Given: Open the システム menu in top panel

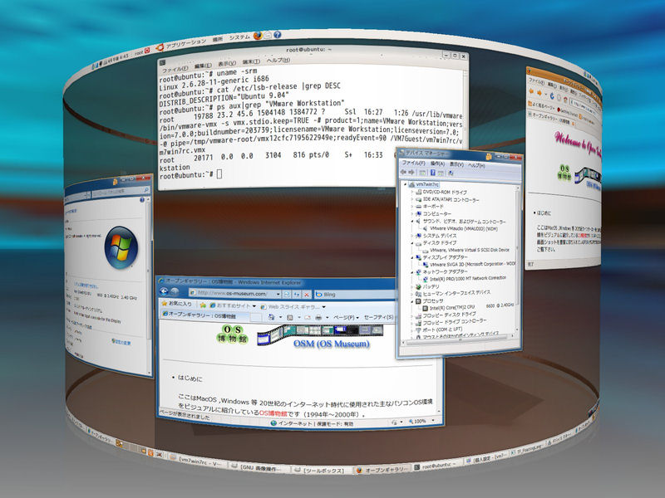Looking at the screenshot, I should pos(240,37).
